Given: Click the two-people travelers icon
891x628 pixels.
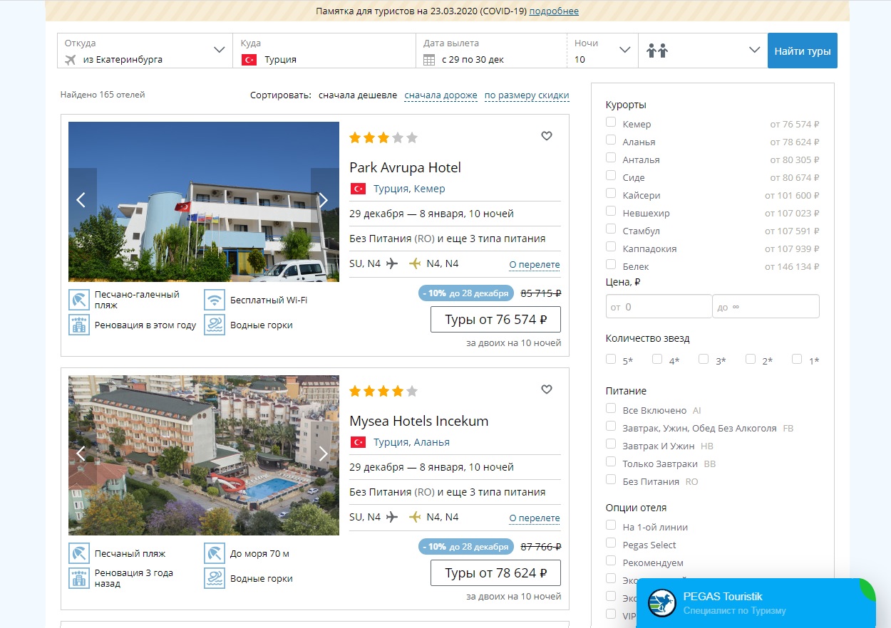Looking at the screenshot, I should coord(656,51).
